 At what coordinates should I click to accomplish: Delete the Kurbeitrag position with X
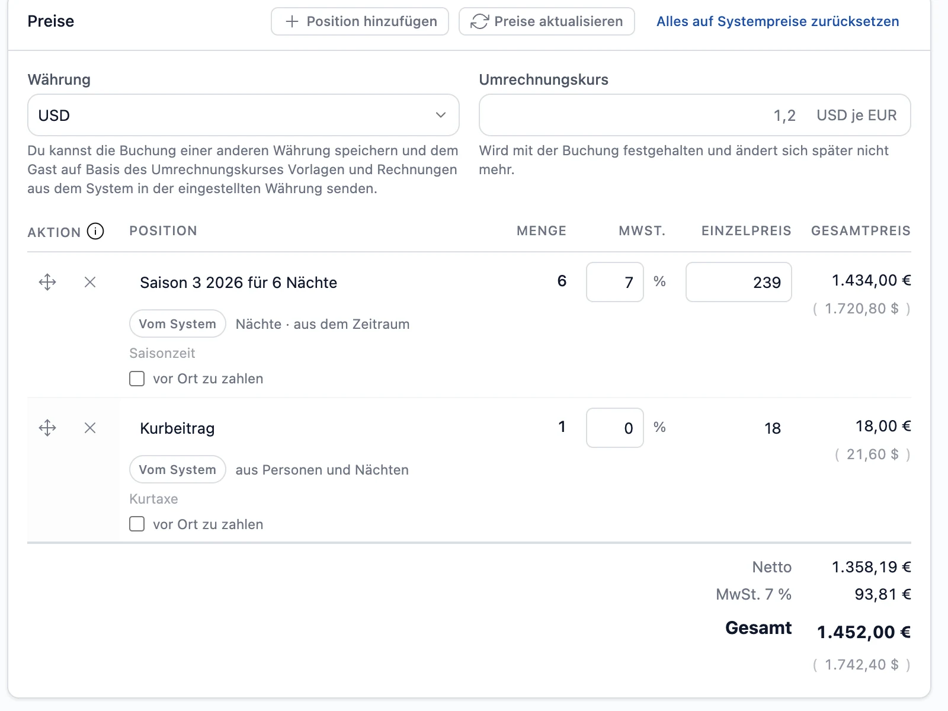point(90,428)
